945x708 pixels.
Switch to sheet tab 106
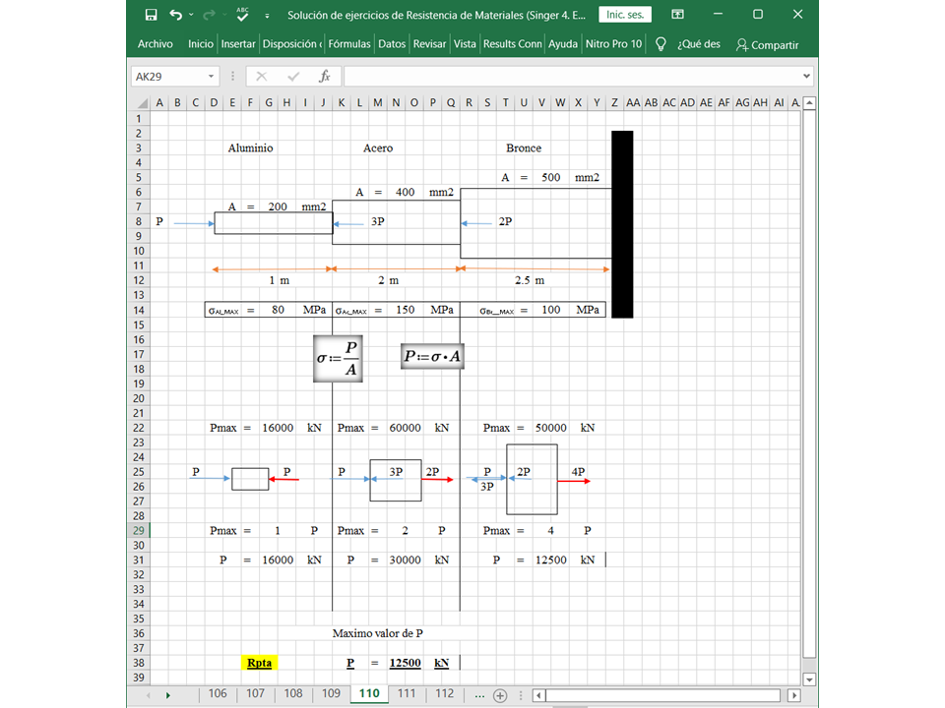click(x=218, y=693)
